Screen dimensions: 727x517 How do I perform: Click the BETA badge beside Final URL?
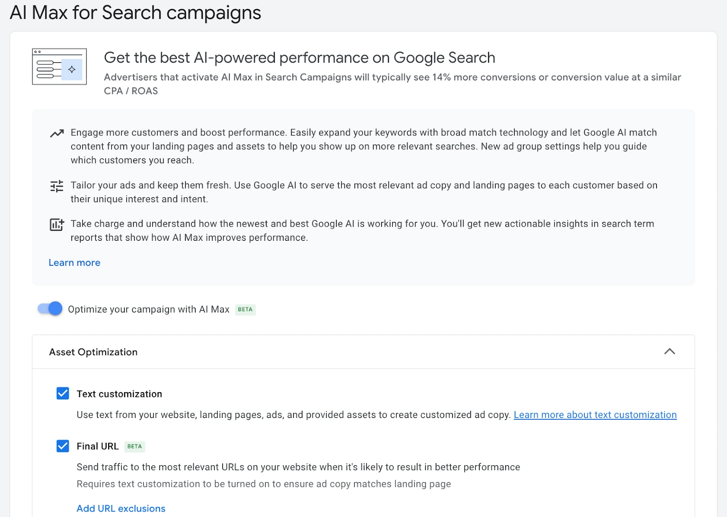134,447
